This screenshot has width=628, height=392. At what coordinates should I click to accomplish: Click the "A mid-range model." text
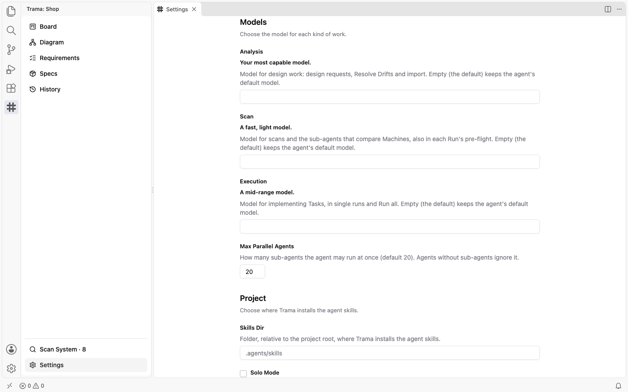point(267,193)
